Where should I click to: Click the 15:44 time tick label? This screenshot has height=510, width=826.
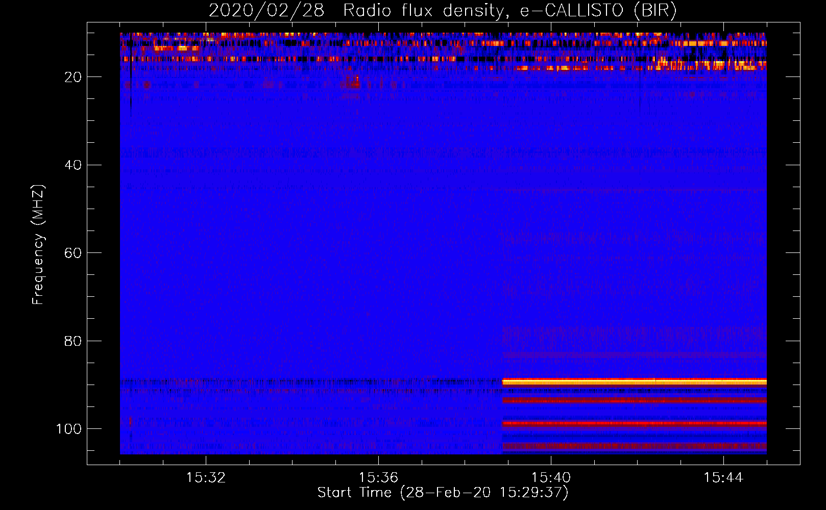pos(723,477)
